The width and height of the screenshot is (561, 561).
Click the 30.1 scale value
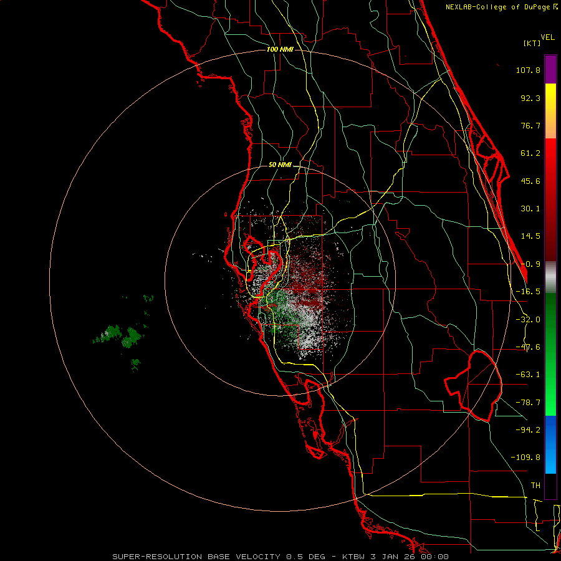click(x=530, y=209)
